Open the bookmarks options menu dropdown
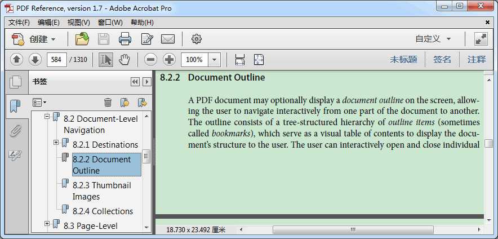Viewport: 498px width, 239px height. pos(39,103)
